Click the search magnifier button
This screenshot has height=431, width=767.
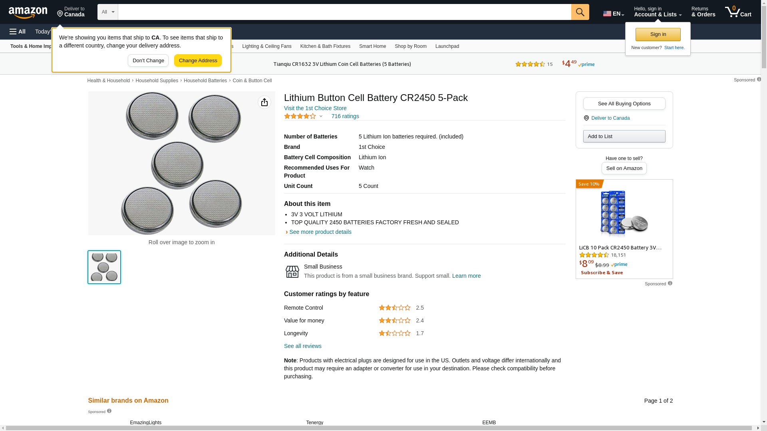pyautogui.click(x=580, y=12)
